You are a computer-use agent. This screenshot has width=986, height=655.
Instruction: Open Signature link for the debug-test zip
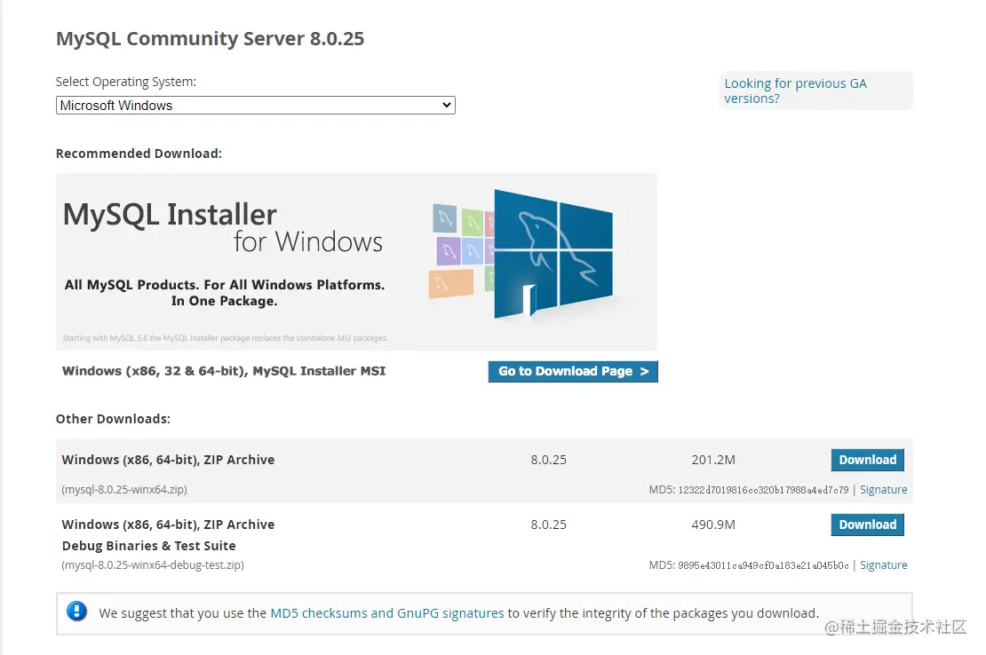coord(884,564)
